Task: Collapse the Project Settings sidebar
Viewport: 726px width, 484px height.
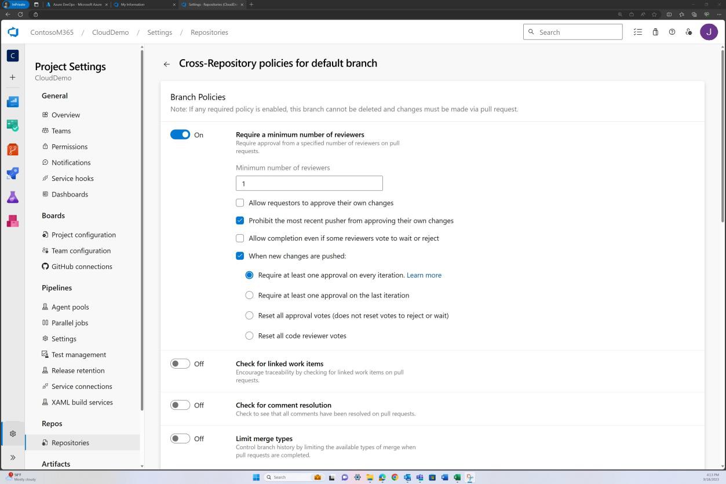Action: click(x=12, y=457)
